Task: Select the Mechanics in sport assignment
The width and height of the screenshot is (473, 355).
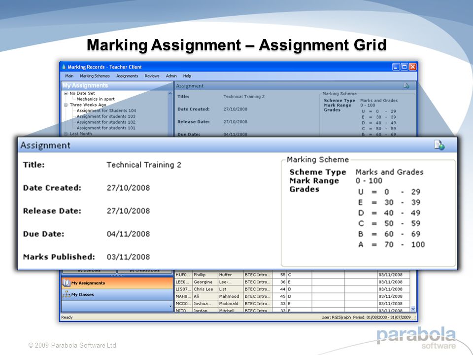Action: coord(96,99)
